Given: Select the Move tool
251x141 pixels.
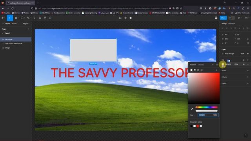Looking at the screenshot, I should point(9,18).
